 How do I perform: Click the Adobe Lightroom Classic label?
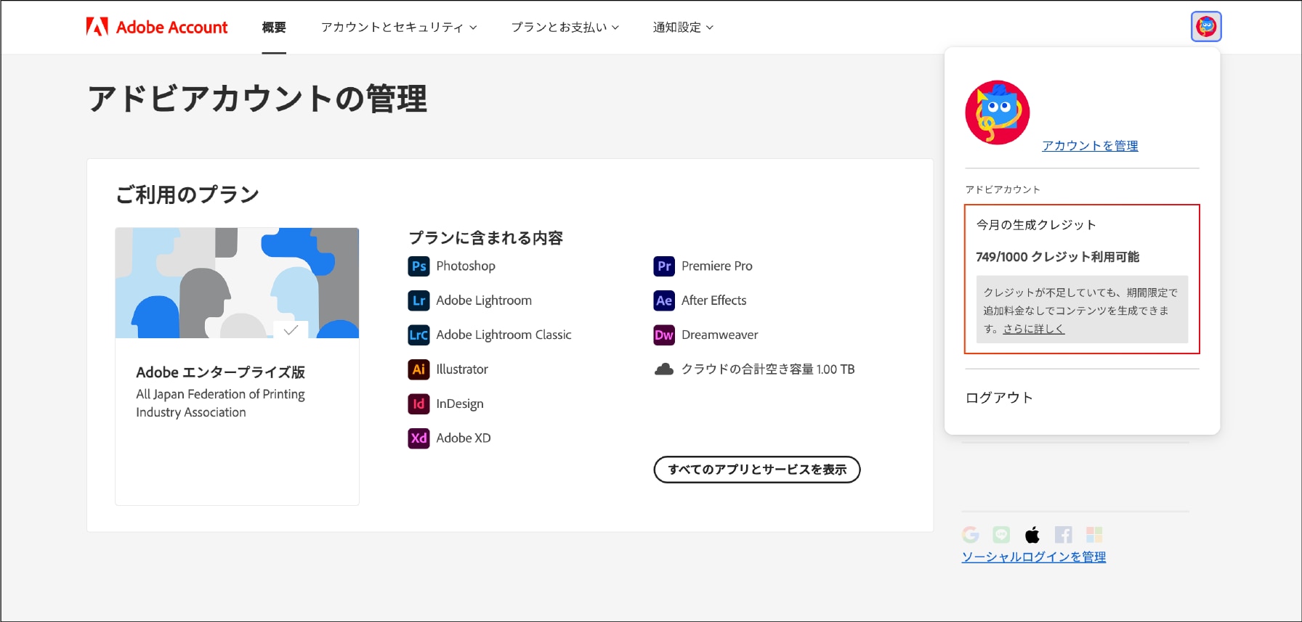point(504,335)
